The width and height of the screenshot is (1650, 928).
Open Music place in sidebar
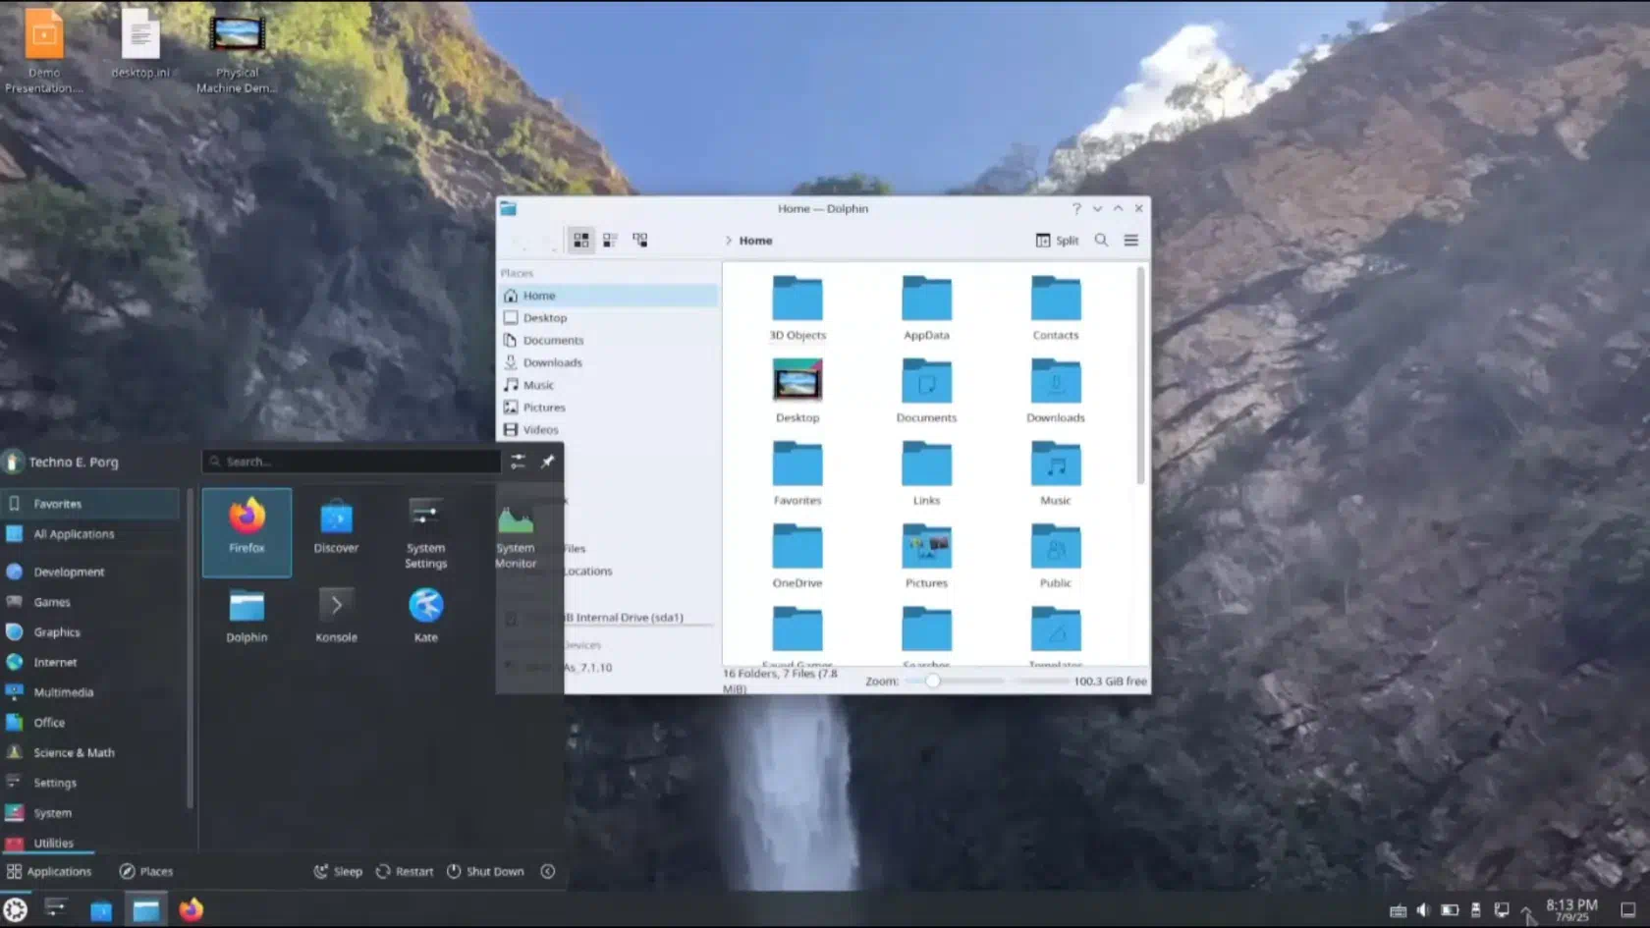[x=609, y=385]
